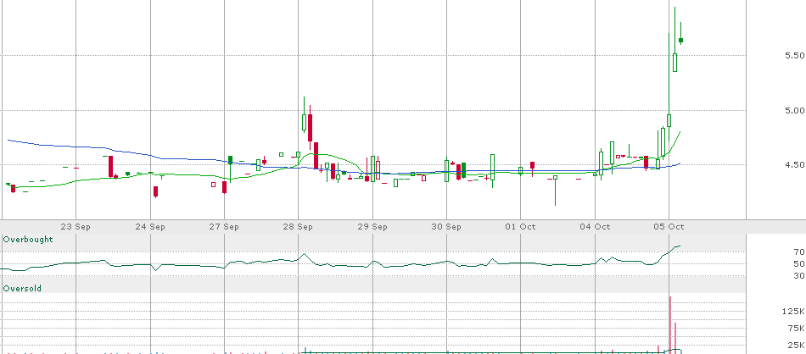Click the 27 Sep date label
Screen dimensions: 806x354
224,227
